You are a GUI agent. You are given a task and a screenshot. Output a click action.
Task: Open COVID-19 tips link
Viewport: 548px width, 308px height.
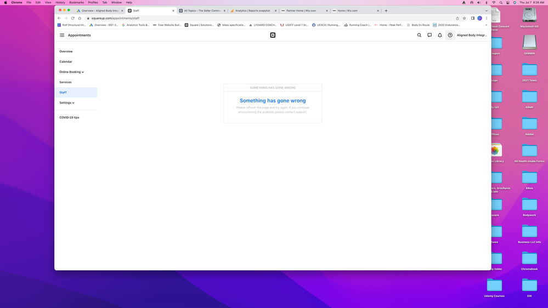point(69,117)
